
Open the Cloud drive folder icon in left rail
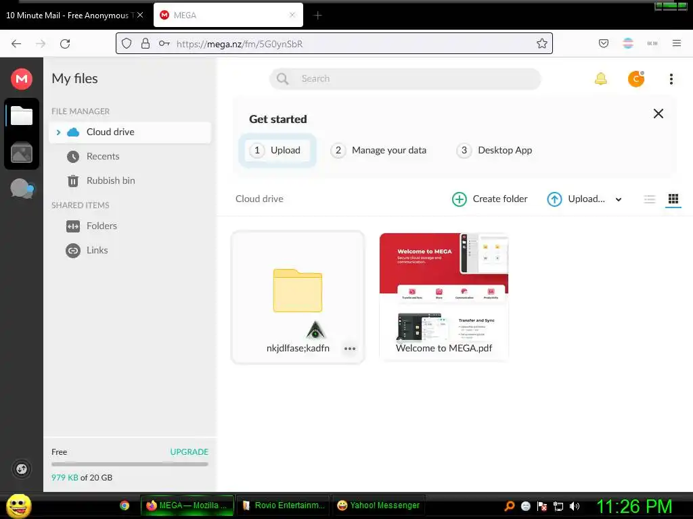(22, 116)
